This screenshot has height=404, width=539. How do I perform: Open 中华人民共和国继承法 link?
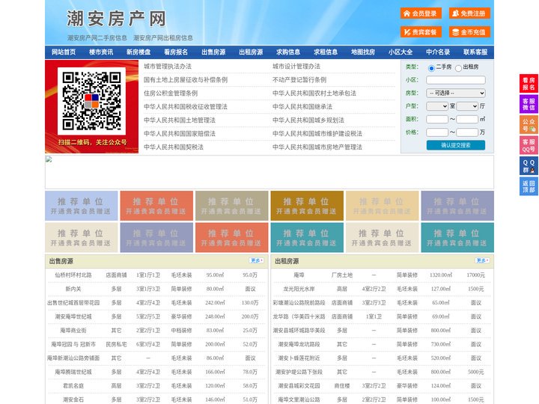click(302, 106)
